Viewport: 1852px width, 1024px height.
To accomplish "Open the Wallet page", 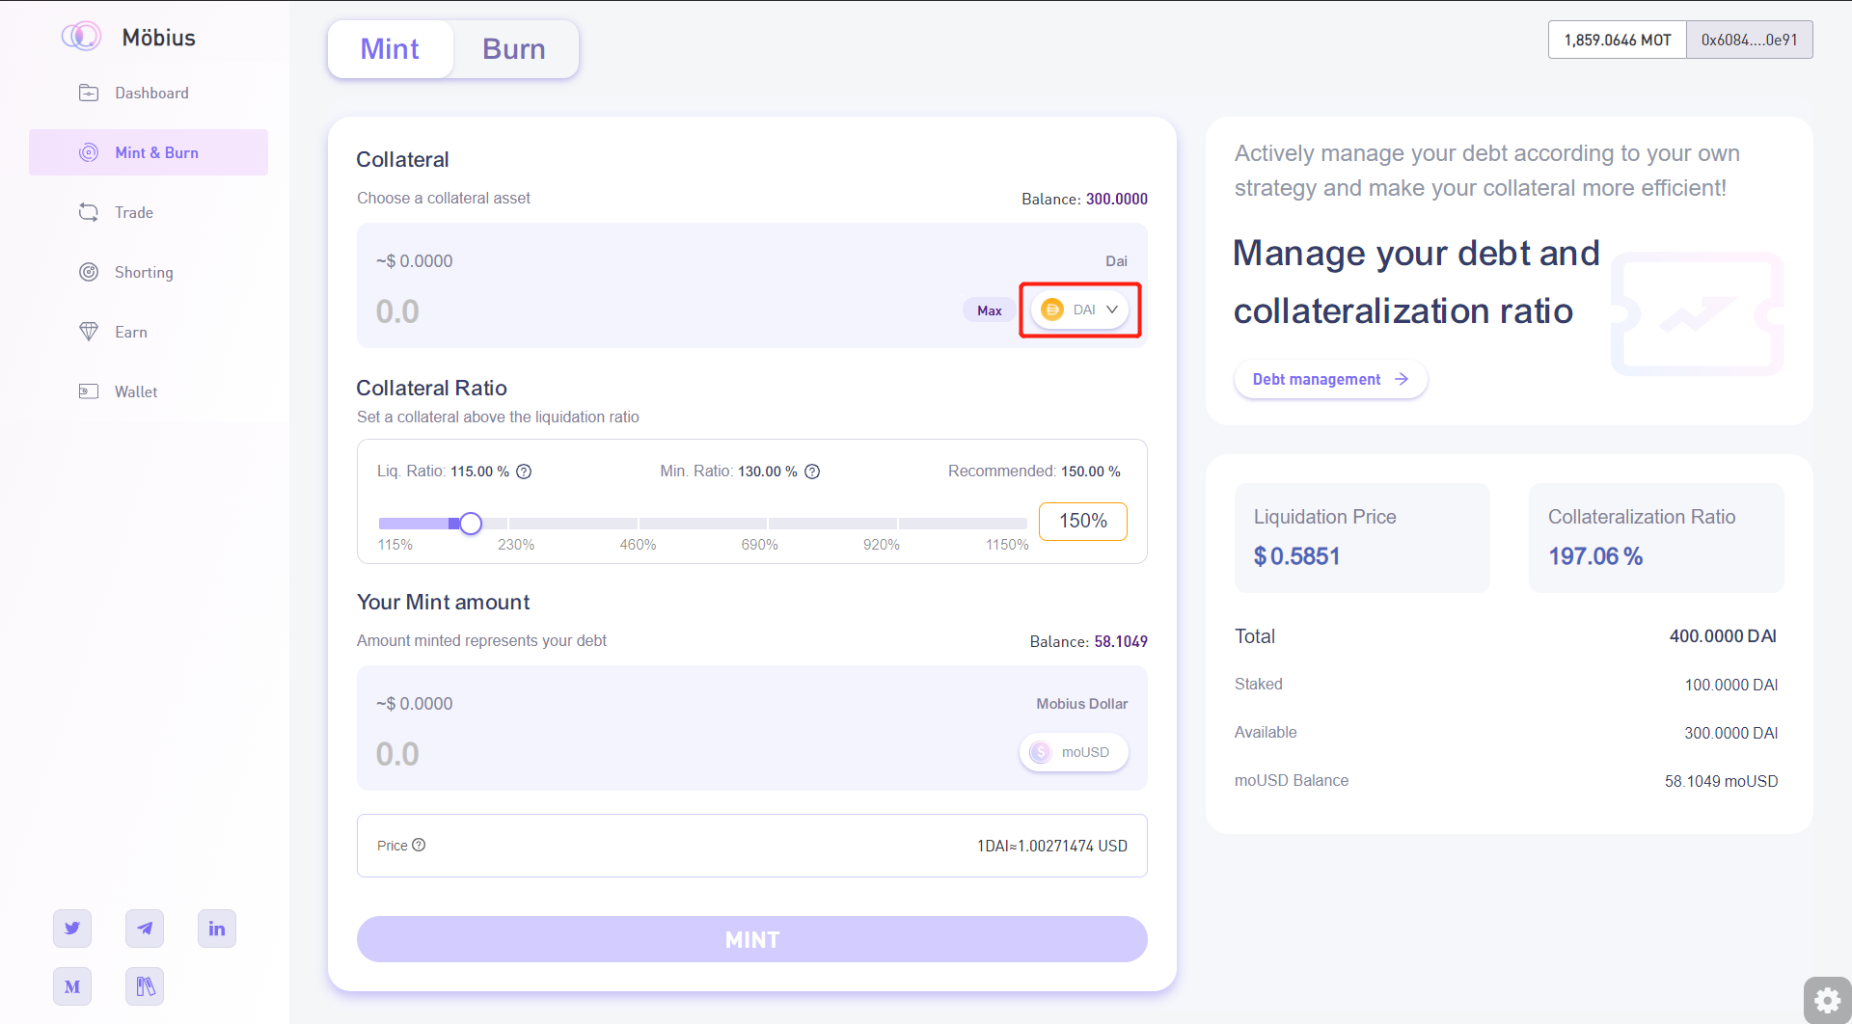I will pyautogui.click(x=149, y=391).
